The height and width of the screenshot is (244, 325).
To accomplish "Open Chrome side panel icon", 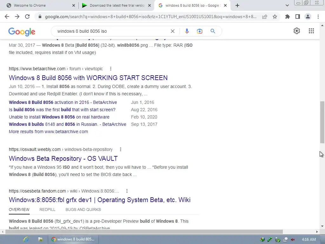I will 298,17.
